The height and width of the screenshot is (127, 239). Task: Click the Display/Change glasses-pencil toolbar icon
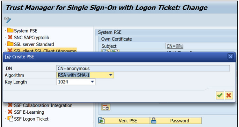(8, 20)
